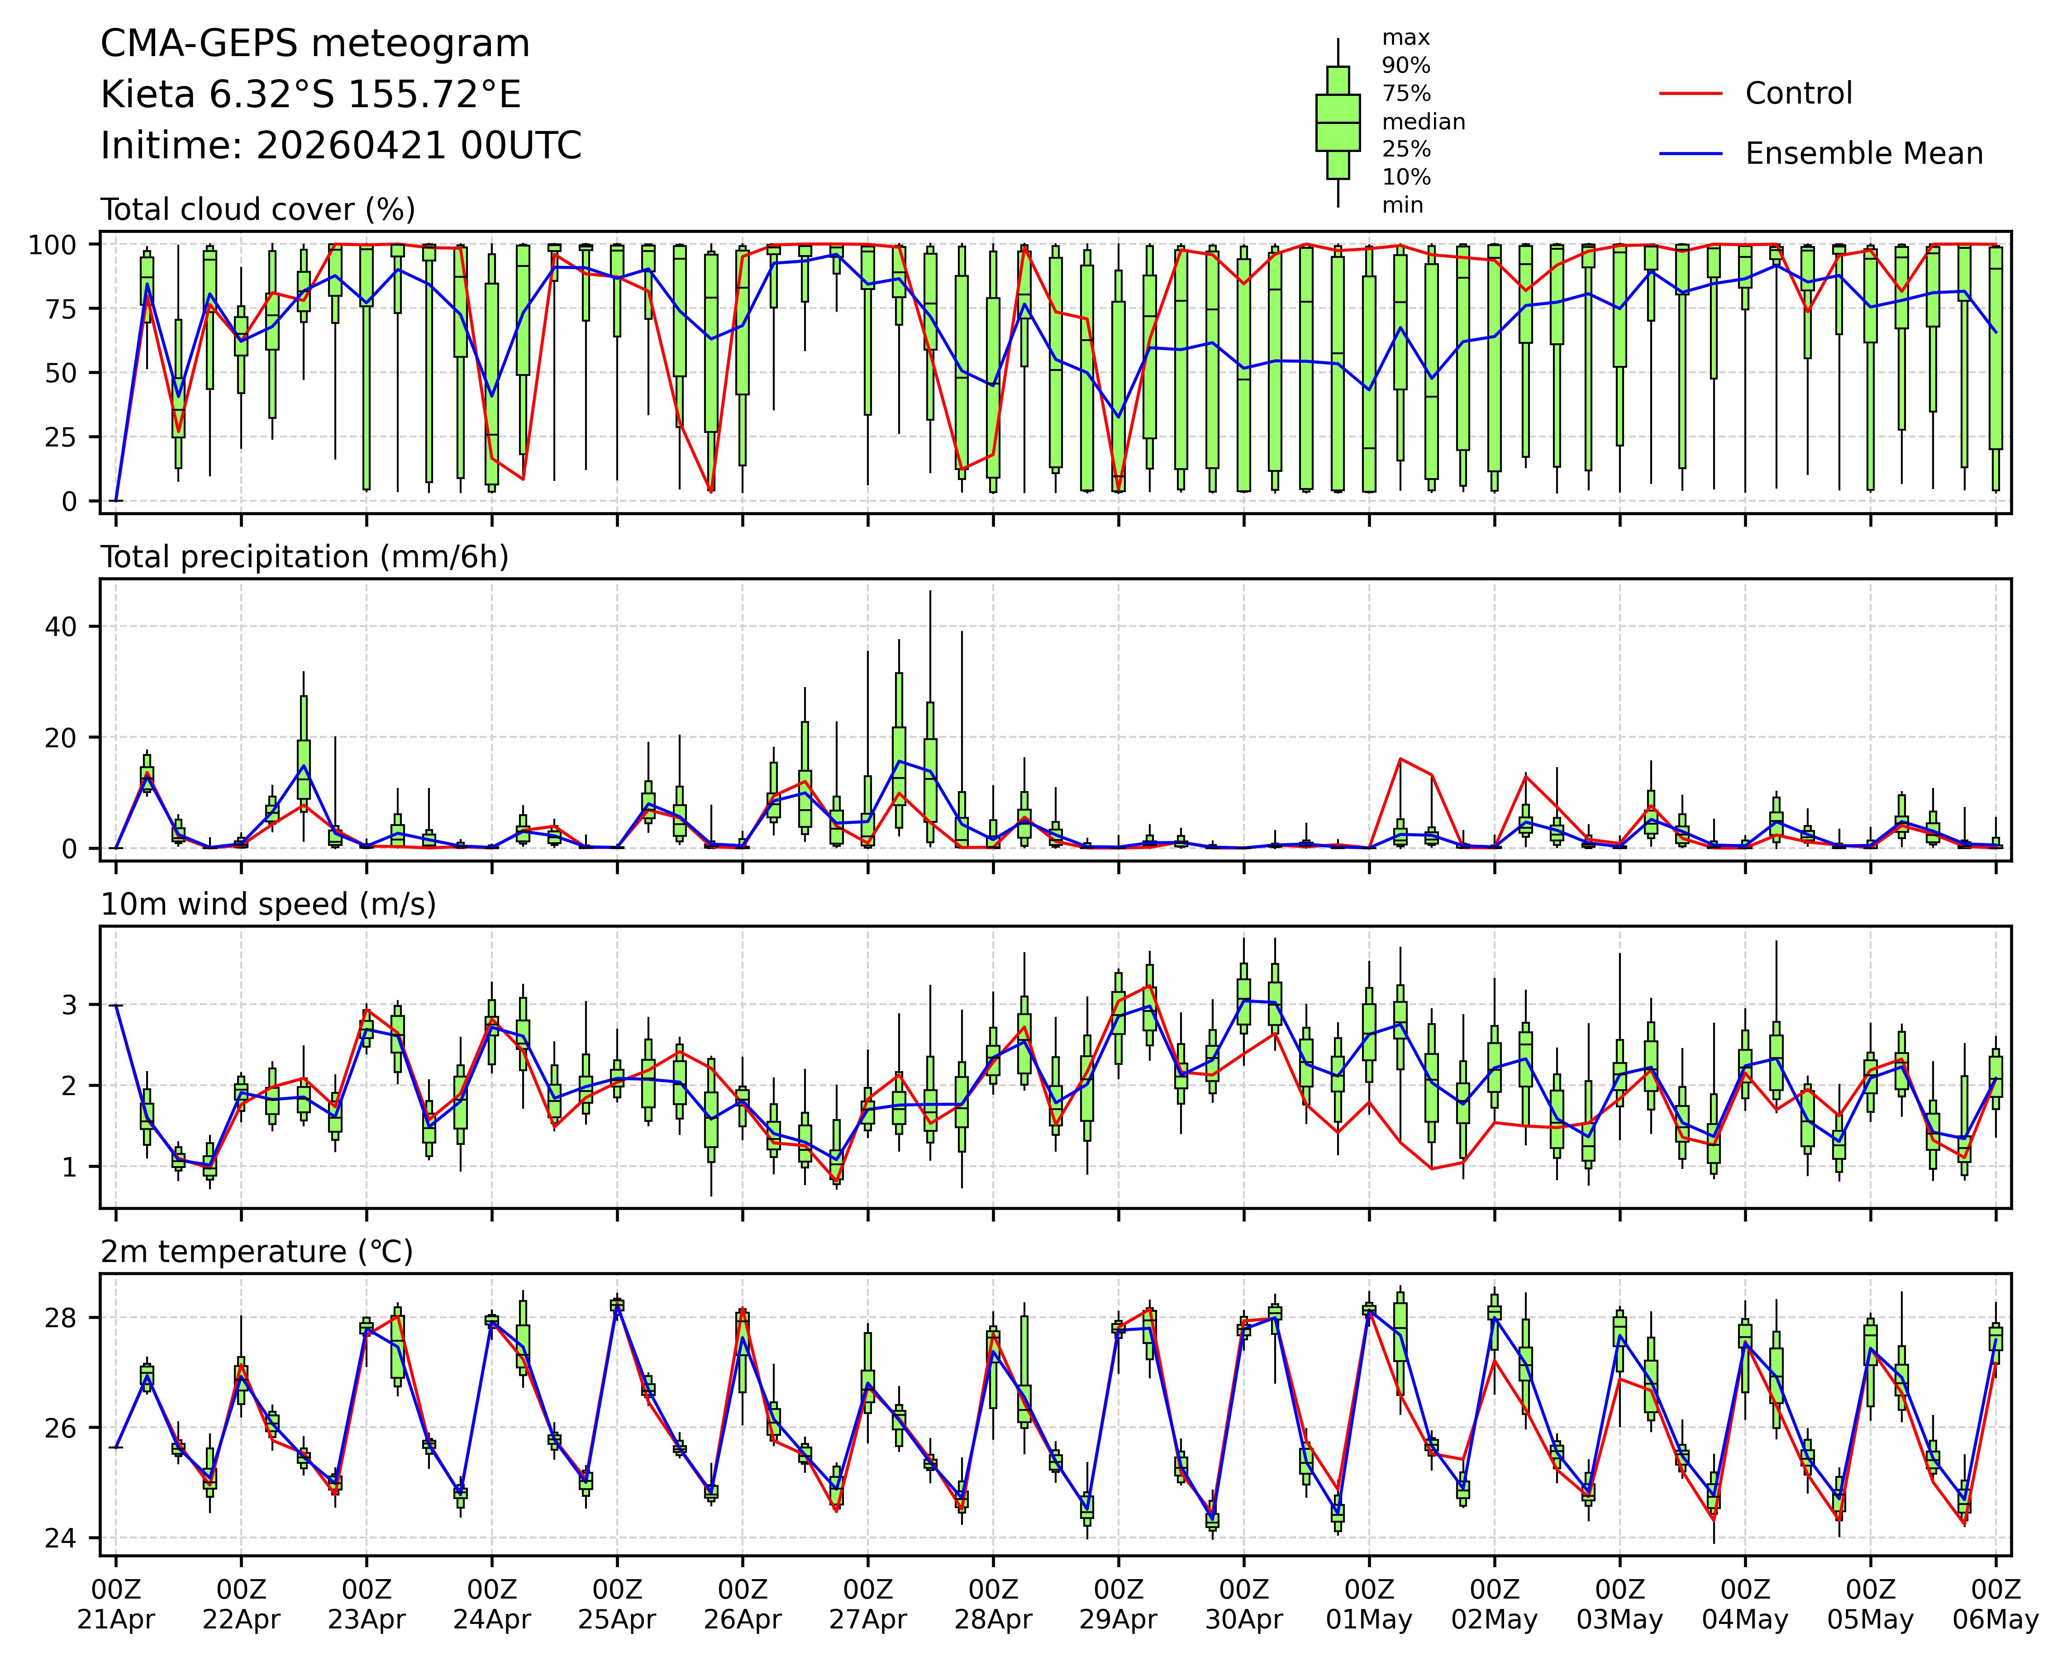Click the '2m temperature (℃)' panel title
The image size is (2067, 1661).
click(x=256, y=1252)
